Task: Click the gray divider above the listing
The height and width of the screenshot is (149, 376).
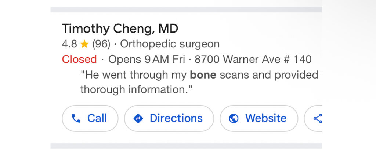Action: [186, 9]
